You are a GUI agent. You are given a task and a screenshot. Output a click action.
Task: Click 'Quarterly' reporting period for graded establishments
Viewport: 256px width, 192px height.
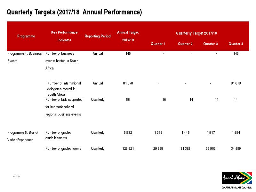(98, 132)
